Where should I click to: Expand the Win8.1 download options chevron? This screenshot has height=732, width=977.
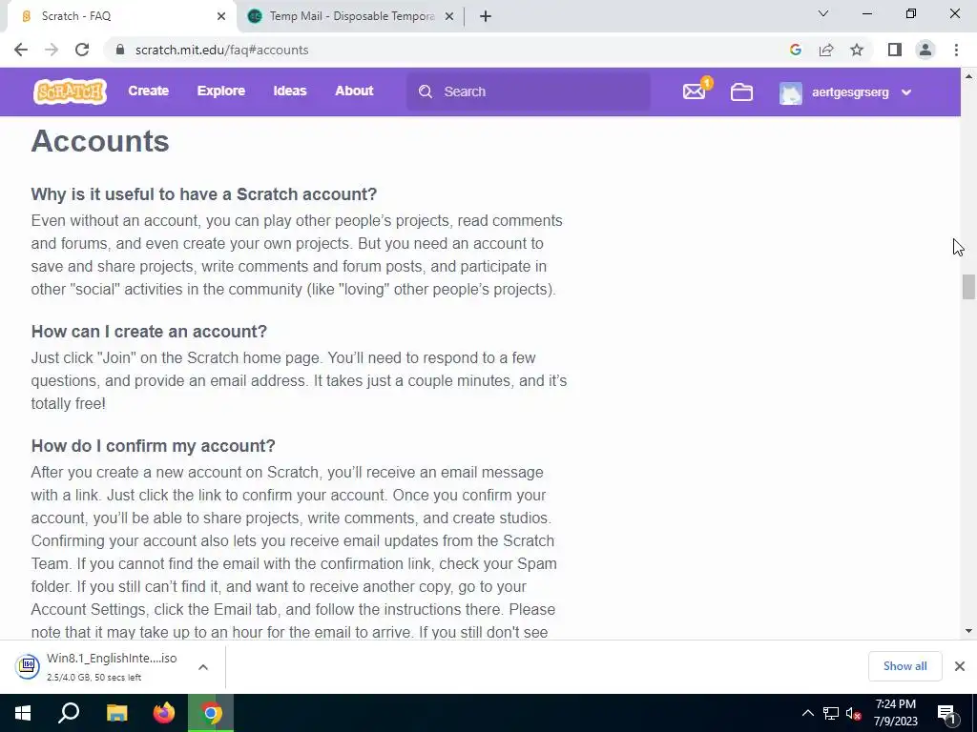203,666
